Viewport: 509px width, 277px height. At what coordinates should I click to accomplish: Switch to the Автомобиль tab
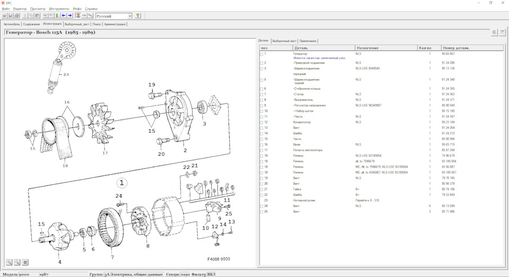click(x=12, y=24)
